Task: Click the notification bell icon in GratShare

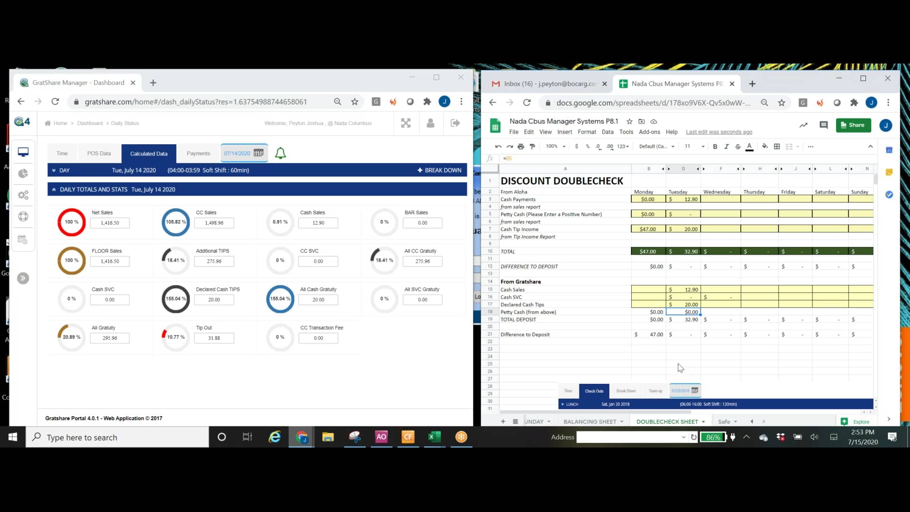Action: 280,153
